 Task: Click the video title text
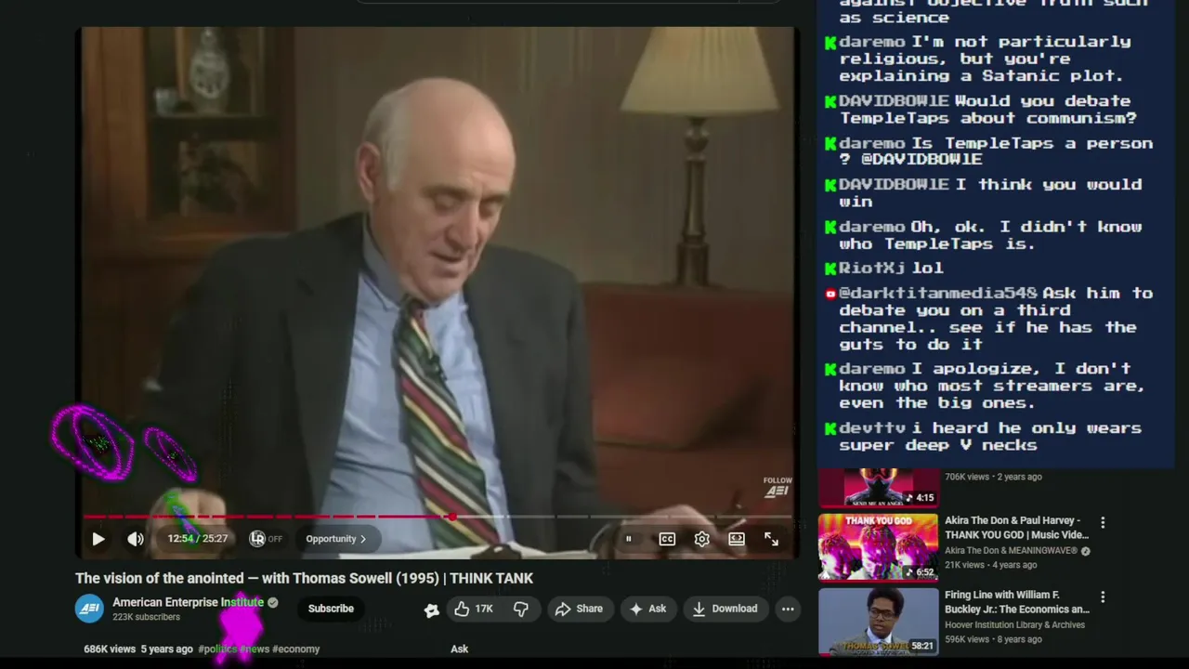coord(304,578)
